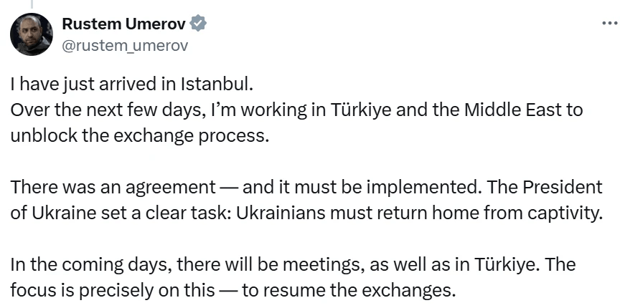The image size is (620, 308).
Task: Click the thread connector line above the avatar
Action: (31, 4)
